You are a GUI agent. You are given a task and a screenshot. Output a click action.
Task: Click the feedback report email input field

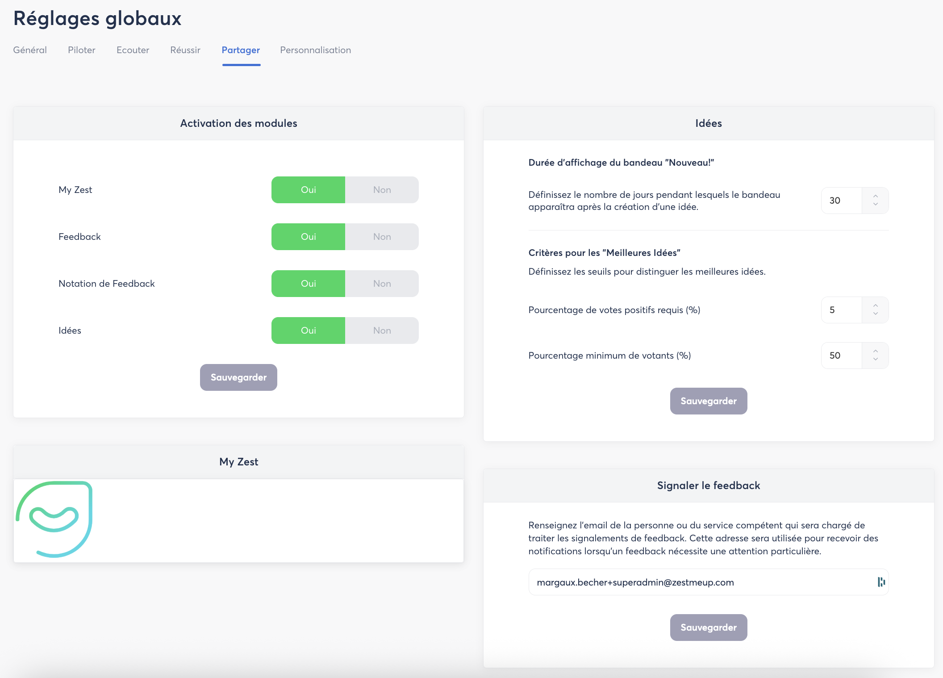coord(697,582)
